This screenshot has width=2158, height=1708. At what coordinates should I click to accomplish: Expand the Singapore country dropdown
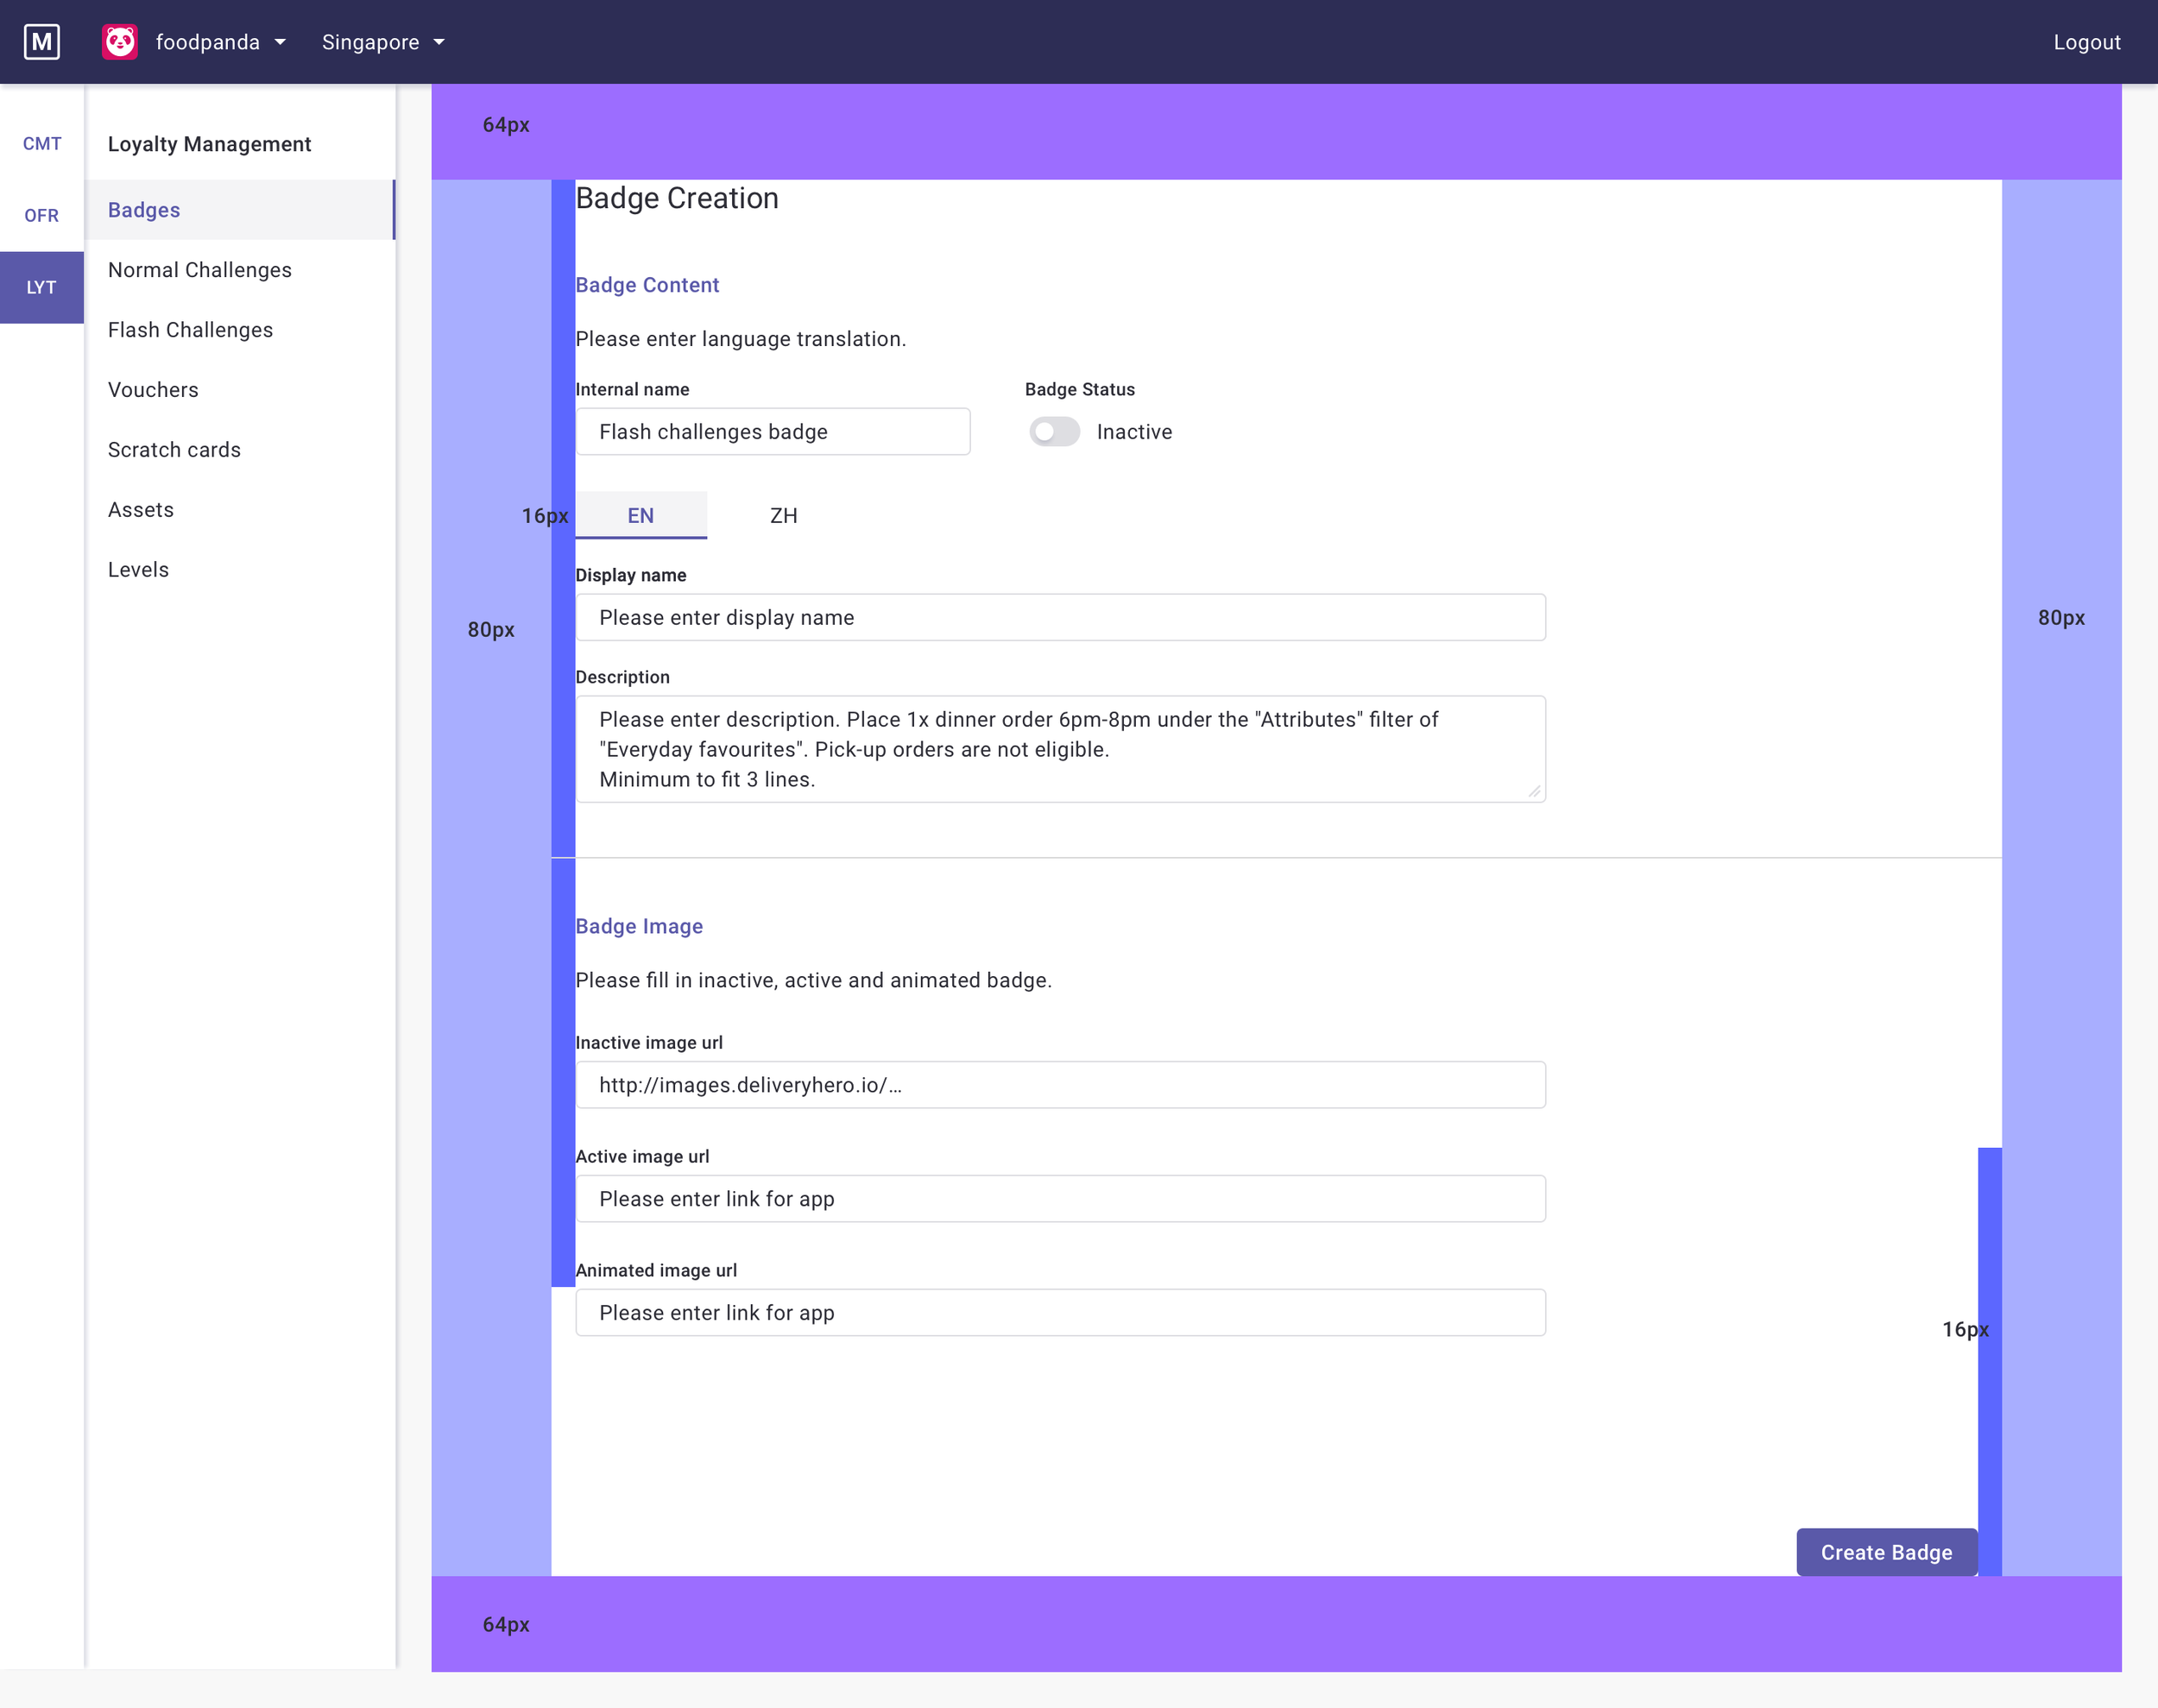(383, 42)
